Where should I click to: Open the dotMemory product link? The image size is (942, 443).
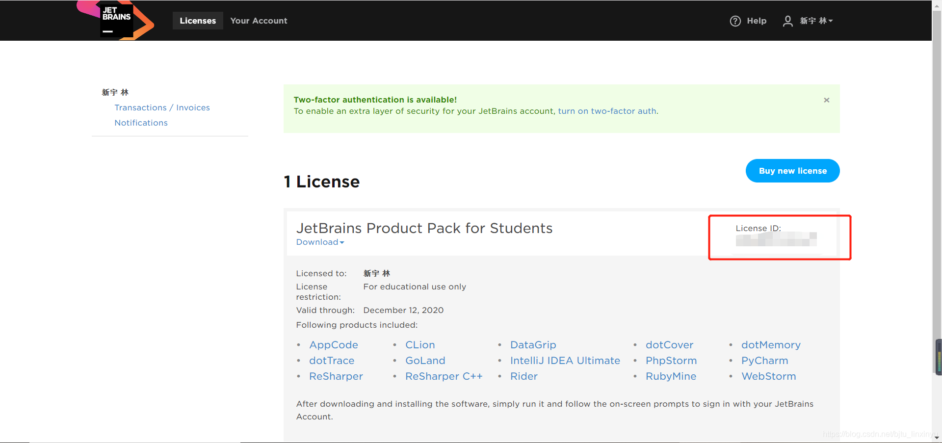(x=771, y=345)
